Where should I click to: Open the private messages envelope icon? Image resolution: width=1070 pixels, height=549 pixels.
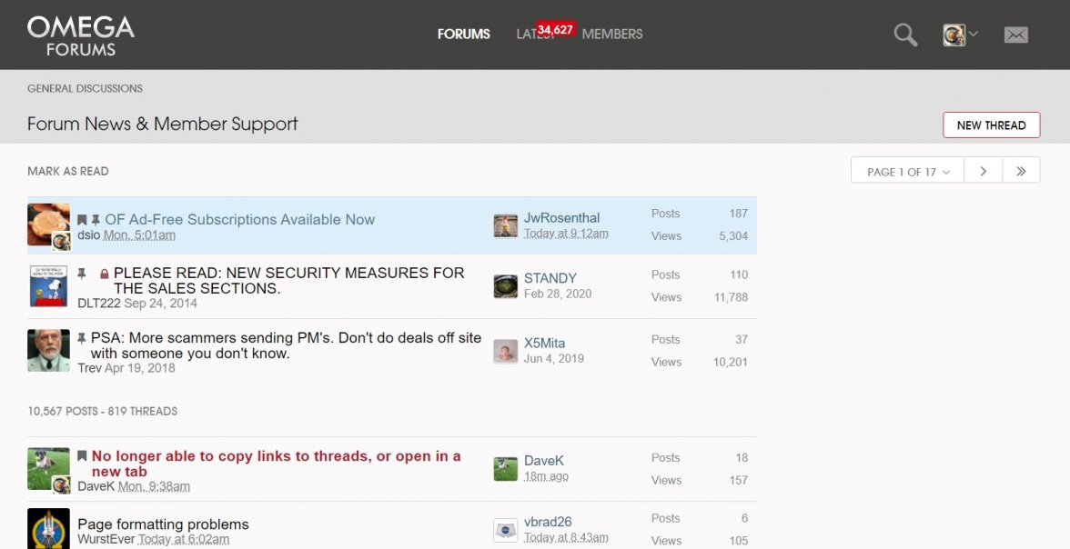point(1015,35)
